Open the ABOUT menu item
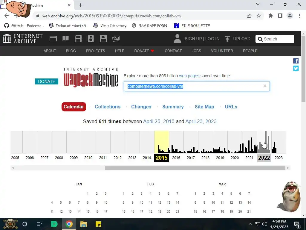The width and height of the screenshot is (306, 230). coord(50,51)
